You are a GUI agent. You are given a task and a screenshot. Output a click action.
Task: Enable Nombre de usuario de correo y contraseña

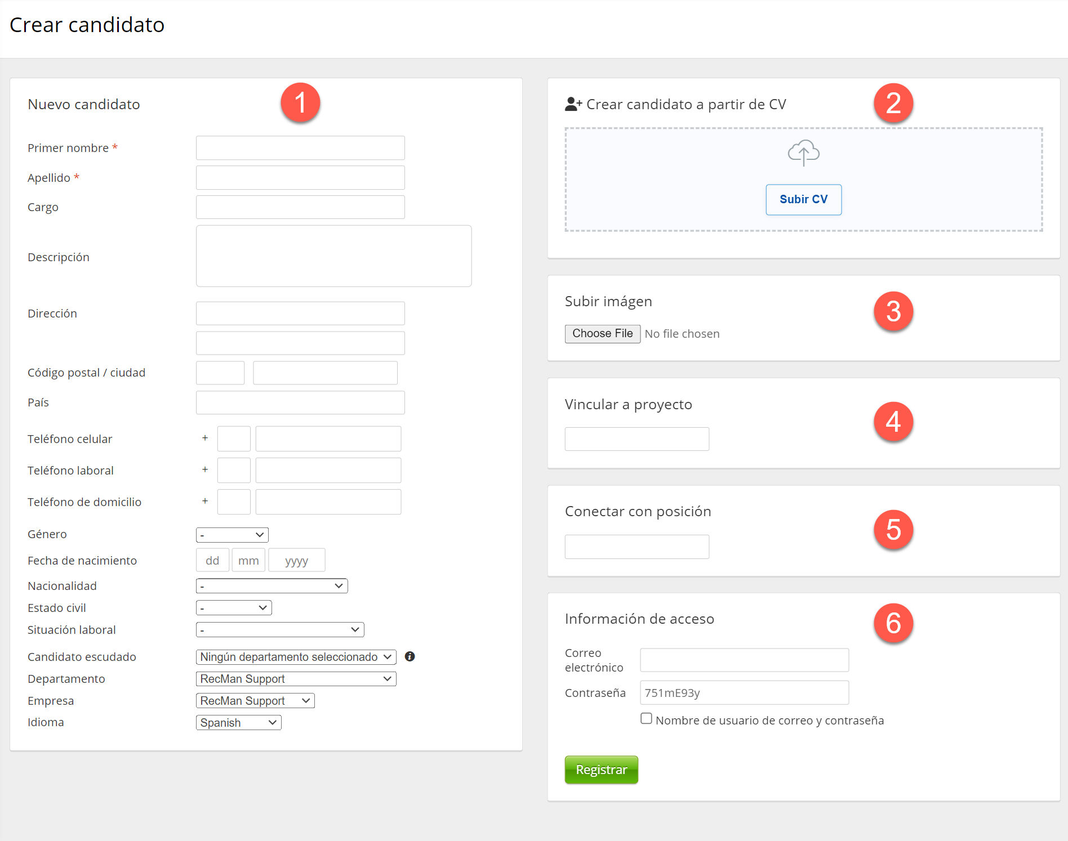[646, 719]
